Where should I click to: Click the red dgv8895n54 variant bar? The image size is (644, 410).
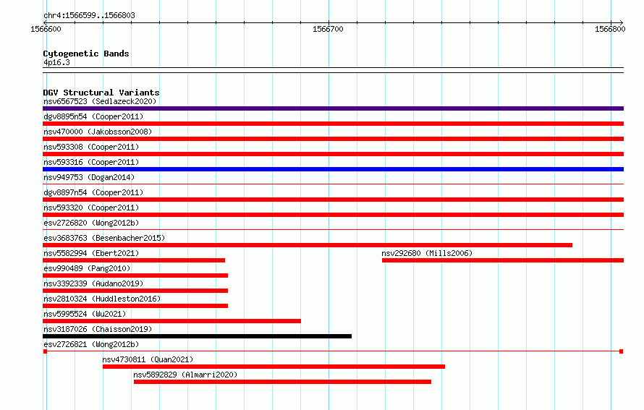click(333, 124)
